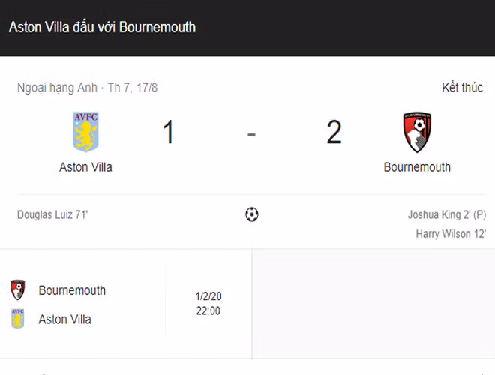This screenshot has height=375, width=495.
Task: Click Douglas Luiz 71' goal scorer
Action: pos(52,215)
